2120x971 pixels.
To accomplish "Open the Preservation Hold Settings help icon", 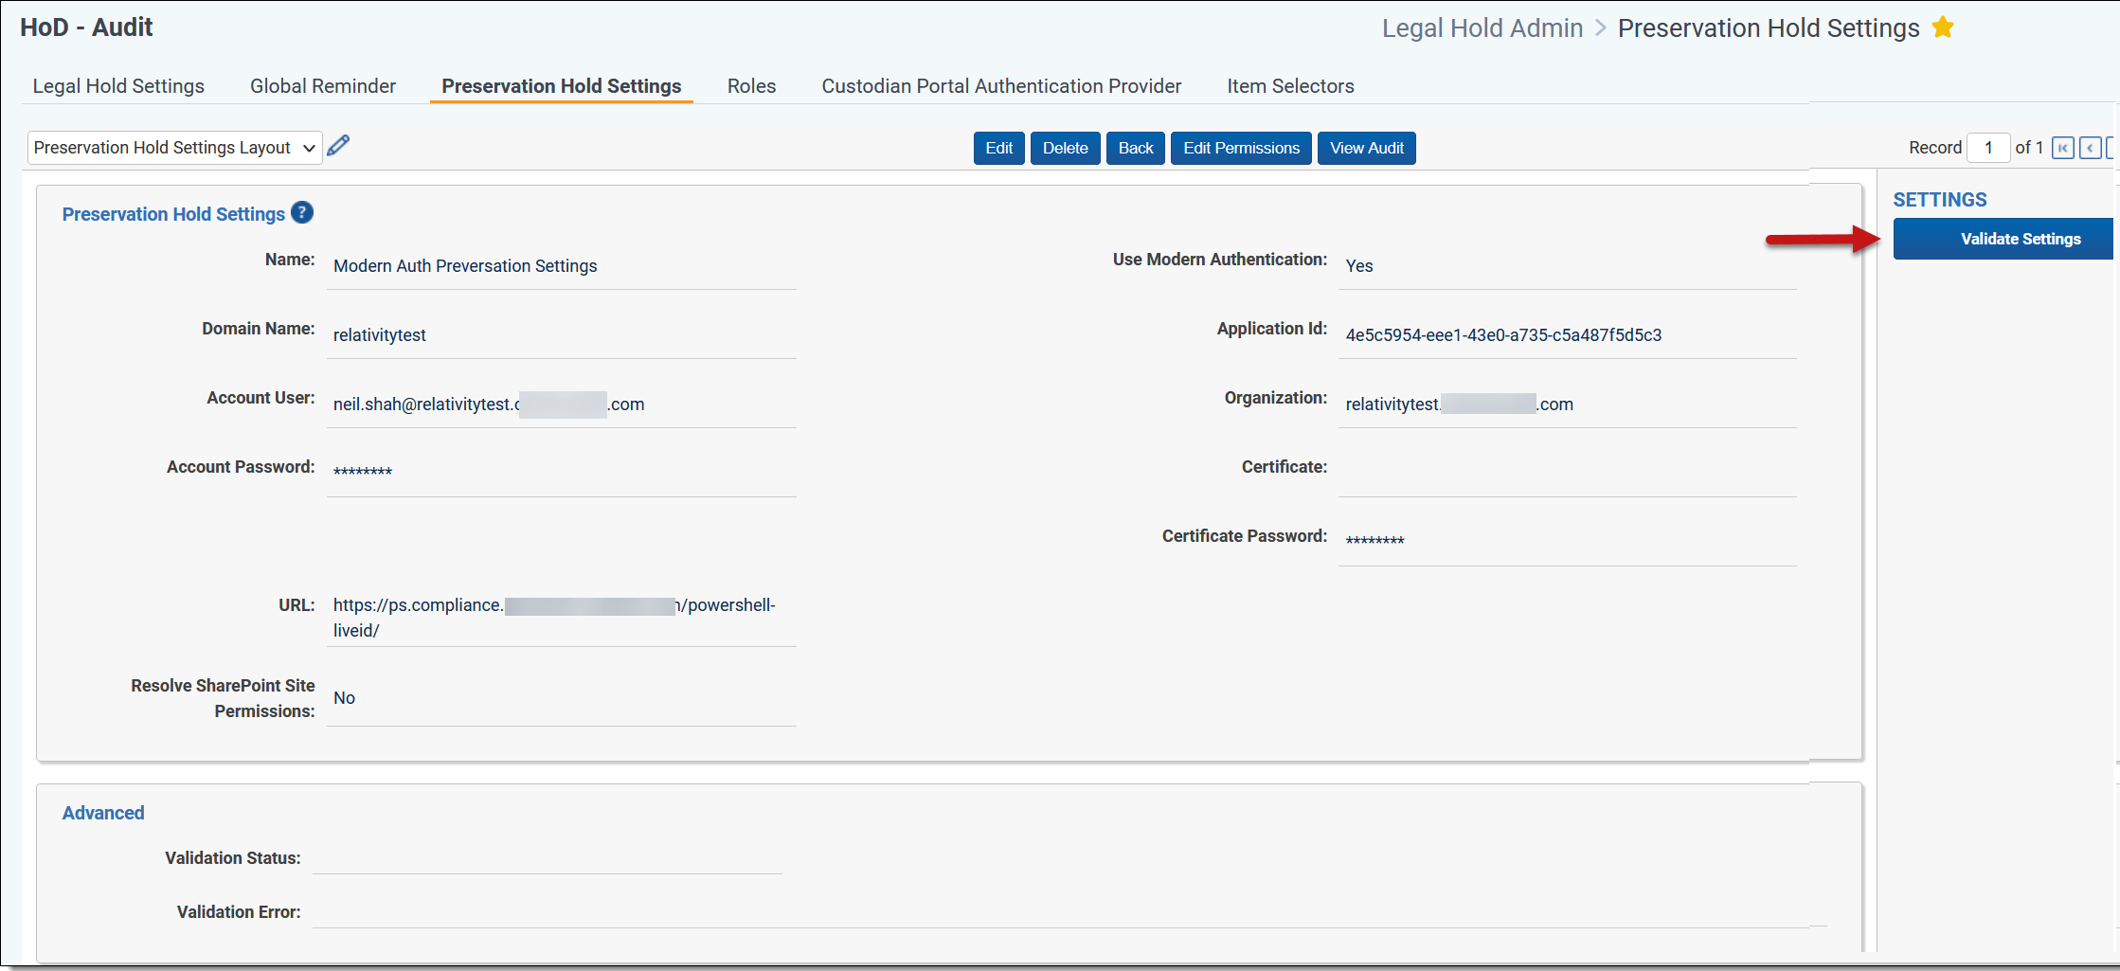I will point(302,213).
